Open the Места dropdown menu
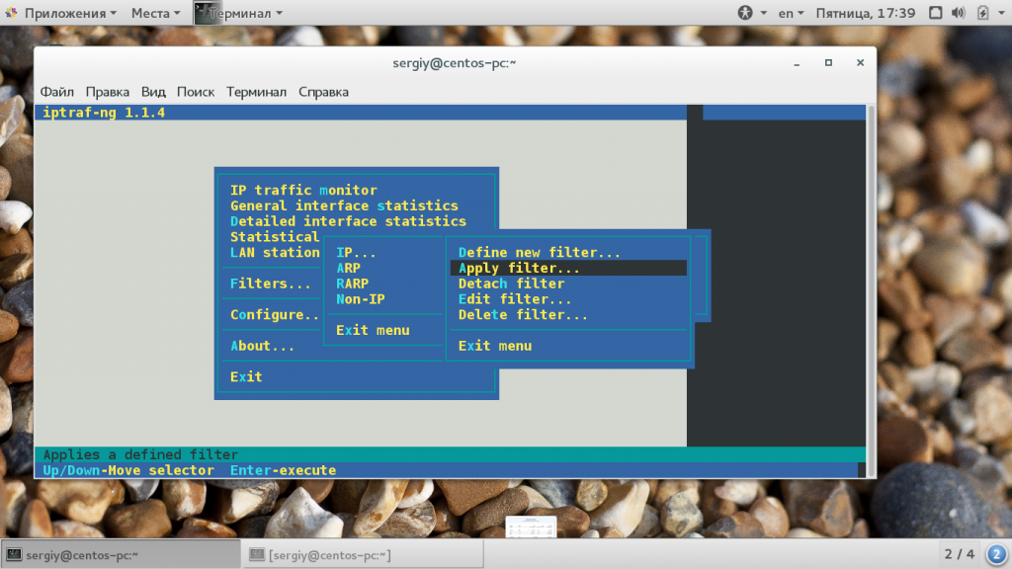This screenshot has width=1012, height=569. [x=155, y=13]
